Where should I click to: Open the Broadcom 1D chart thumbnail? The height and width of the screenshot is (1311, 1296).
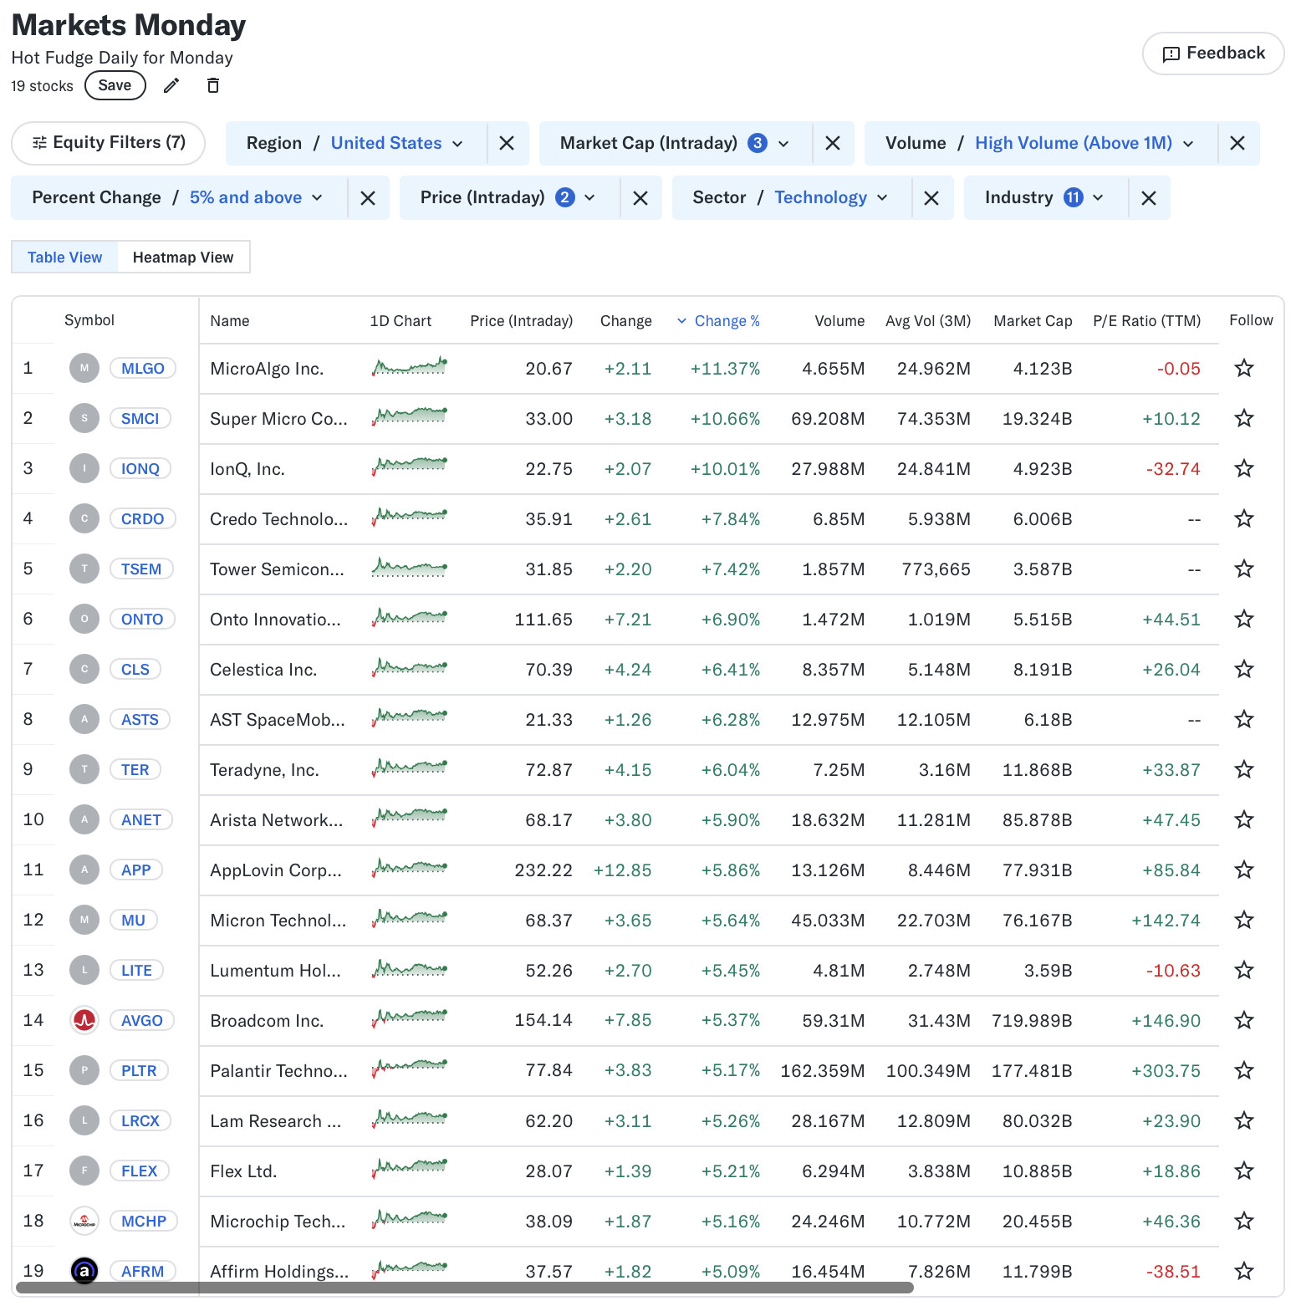click(410, 1018)
